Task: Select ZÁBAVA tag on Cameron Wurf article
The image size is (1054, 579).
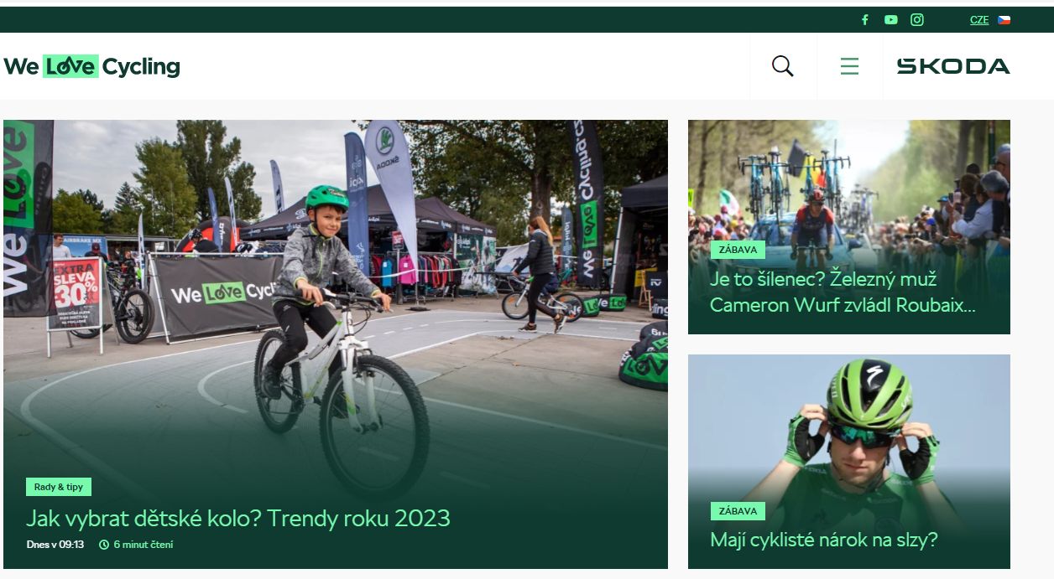Action: pos(738,250)
